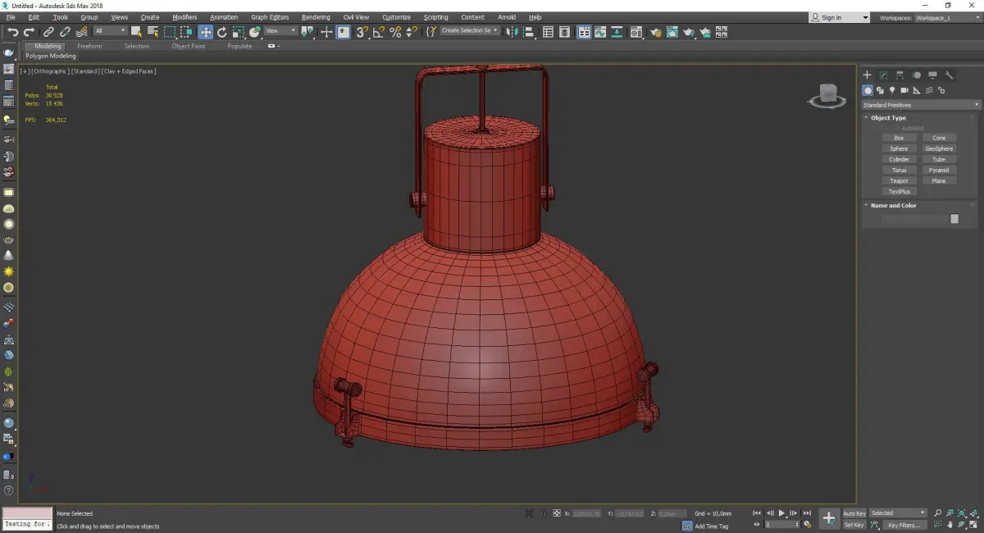Toggle Angle Snap in the toolbar
The height and width of the screenshot is (533, 984).
tap(378, 32)
